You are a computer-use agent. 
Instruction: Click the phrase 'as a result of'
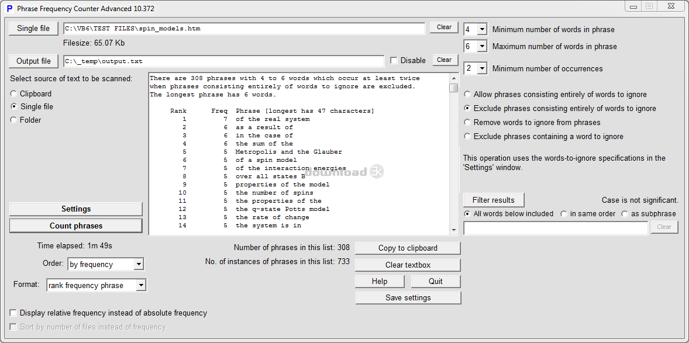coord(264,127)
